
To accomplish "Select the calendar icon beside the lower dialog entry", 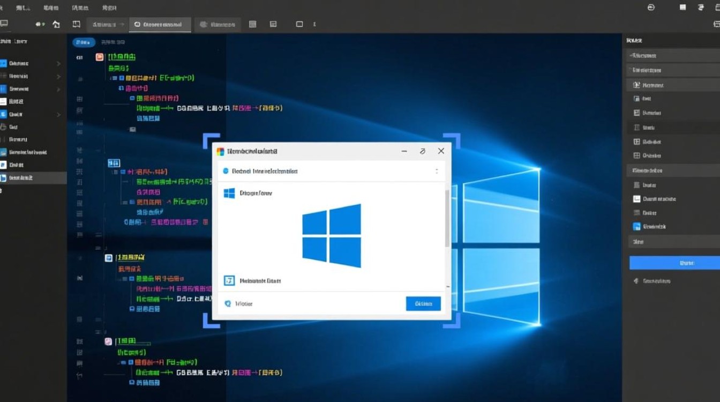I will pyautogui.click(x=229, y=280).
